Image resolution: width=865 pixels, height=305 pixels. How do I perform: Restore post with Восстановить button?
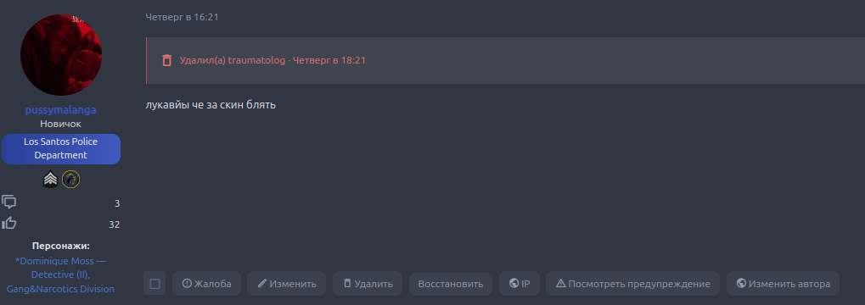(x=451, y=284)
